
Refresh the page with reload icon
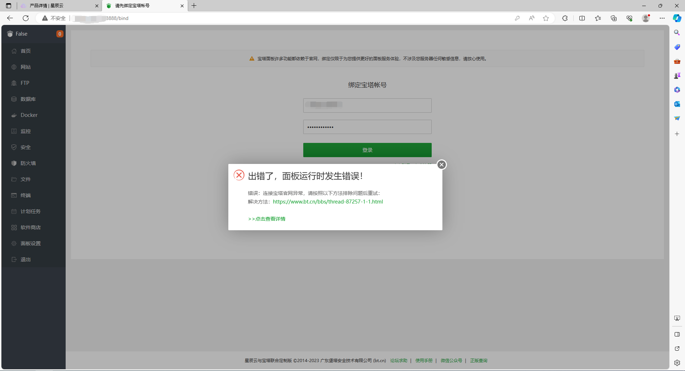[x=26, y=18]
